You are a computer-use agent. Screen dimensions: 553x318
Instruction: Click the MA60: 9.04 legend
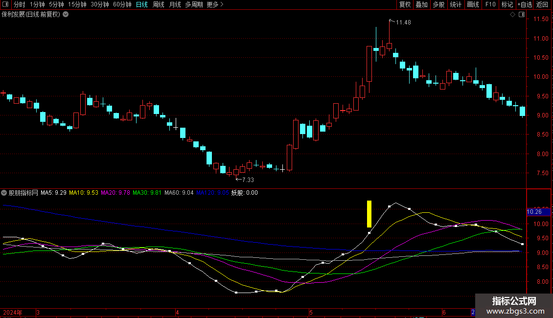(179, 193)
